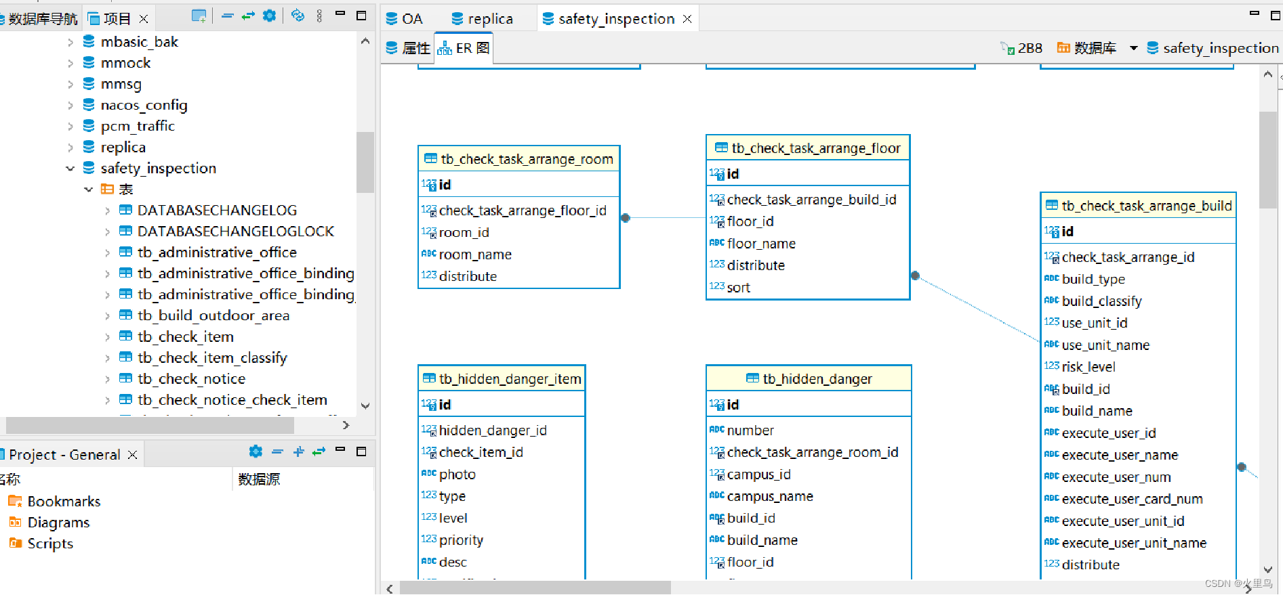The width and height of the screenshot is (1283, 595).
Task: Open the OA editor tab
Action: click(x=404, y=19)
